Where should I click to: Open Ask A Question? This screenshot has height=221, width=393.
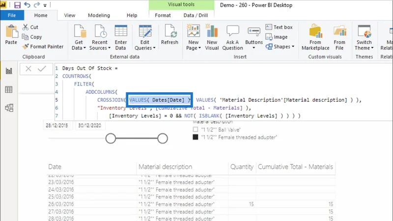[232, 37]
